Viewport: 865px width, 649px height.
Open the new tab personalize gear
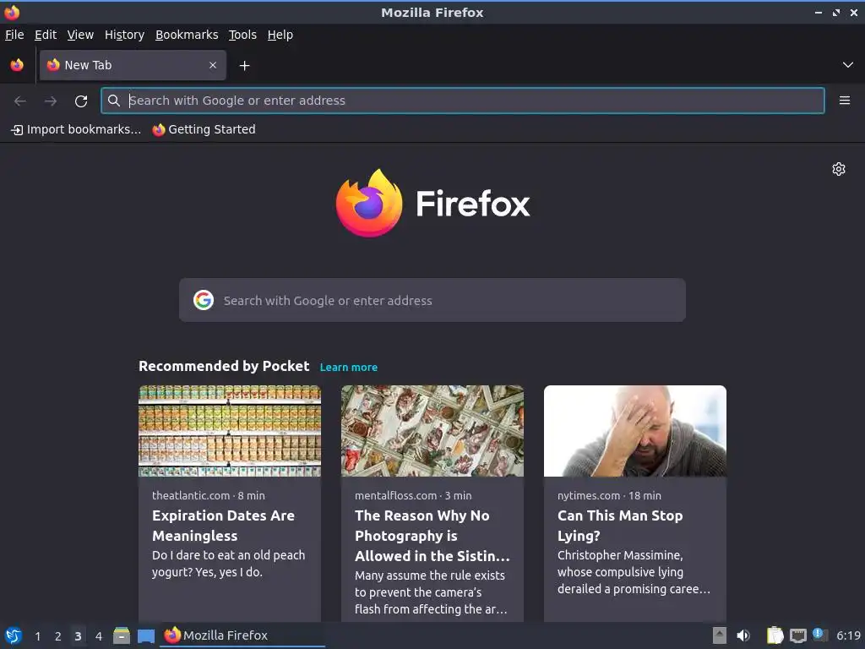839,169
